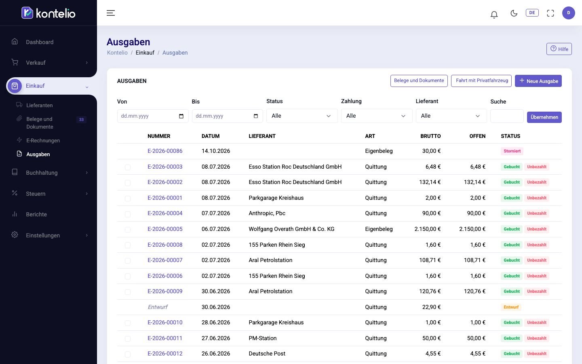This screenshot has width=582, height=364.
Task: Expand the Buchhaltung menu chevron
Action: pos(86,173)
